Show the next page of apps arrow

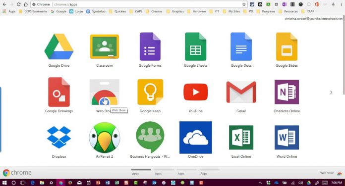pos(331,93)
